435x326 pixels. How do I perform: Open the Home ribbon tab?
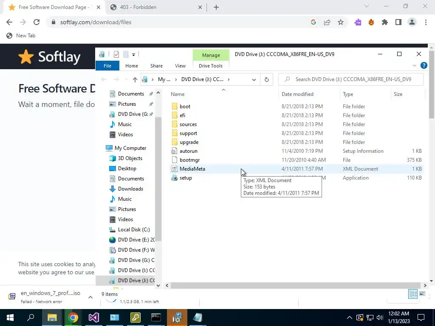pos(132,66)
